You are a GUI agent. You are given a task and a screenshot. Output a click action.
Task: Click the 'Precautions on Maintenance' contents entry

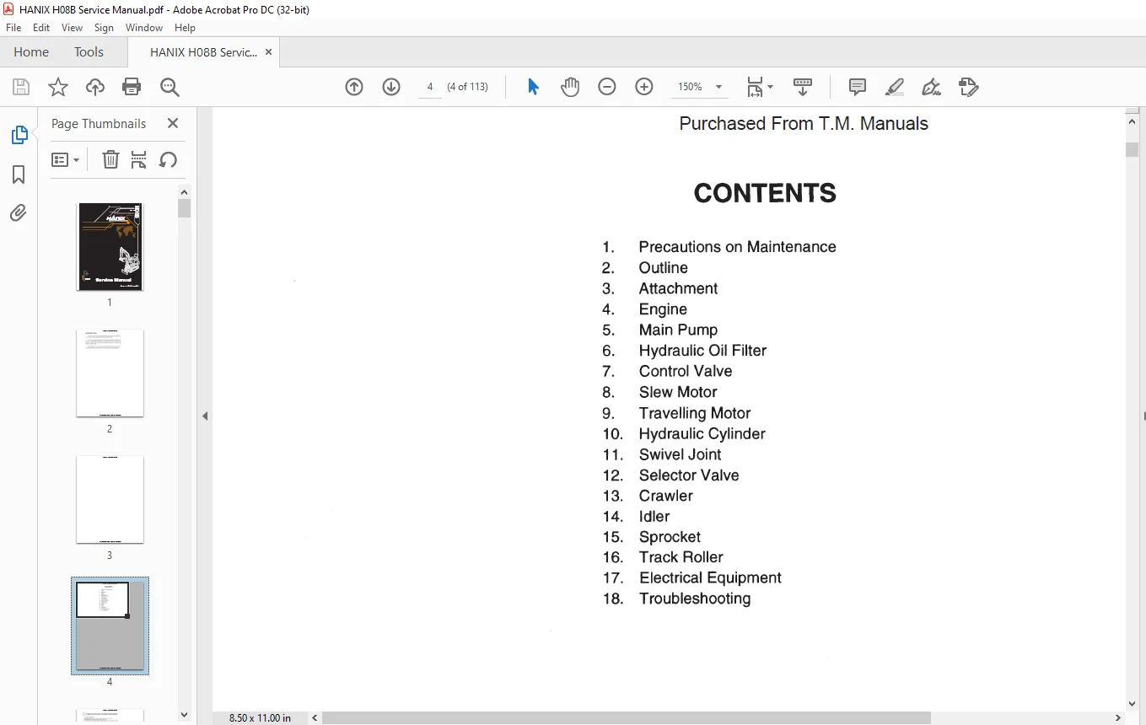[x=737, y=247]
